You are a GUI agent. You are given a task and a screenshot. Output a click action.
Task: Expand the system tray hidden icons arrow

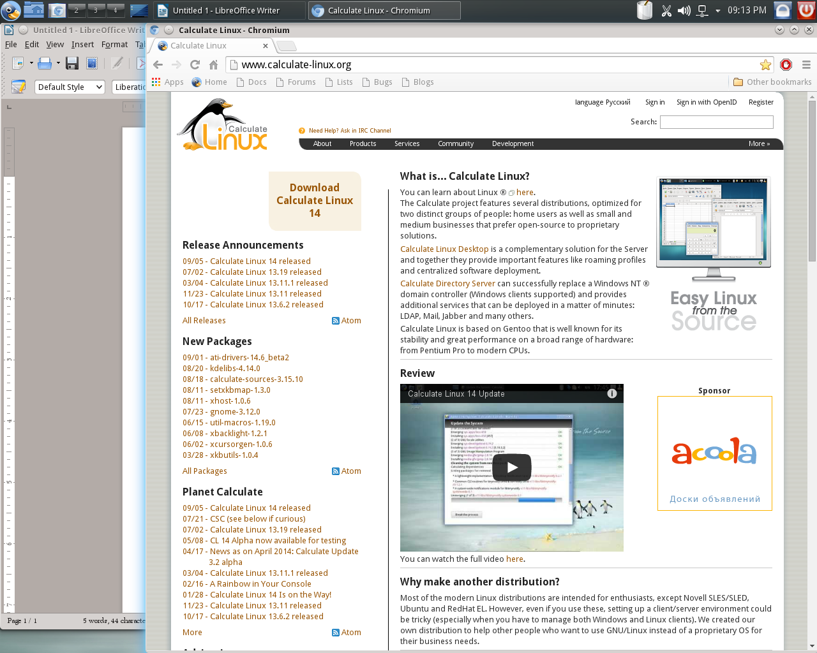[x=718, y=11]
